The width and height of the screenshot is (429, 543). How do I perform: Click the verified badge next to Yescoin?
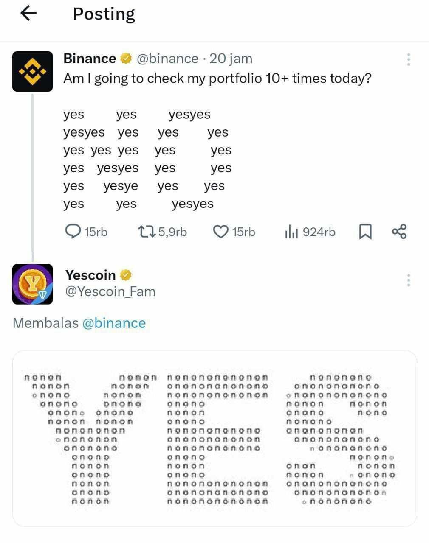126,275
